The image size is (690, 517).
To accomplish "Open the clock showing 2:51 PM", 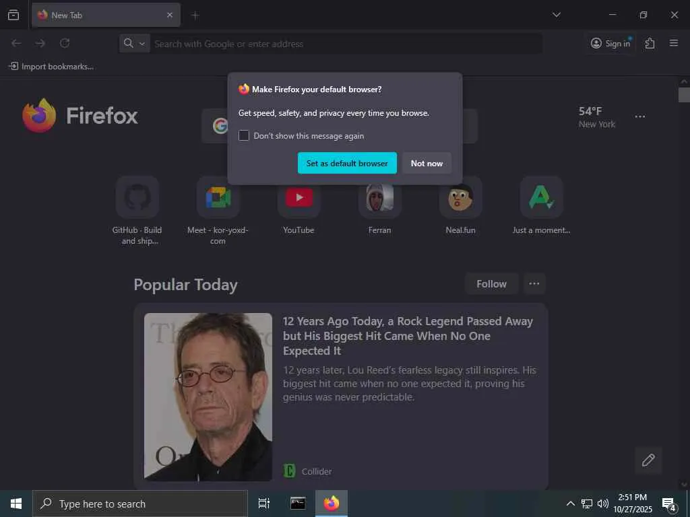I will (633, 504).
